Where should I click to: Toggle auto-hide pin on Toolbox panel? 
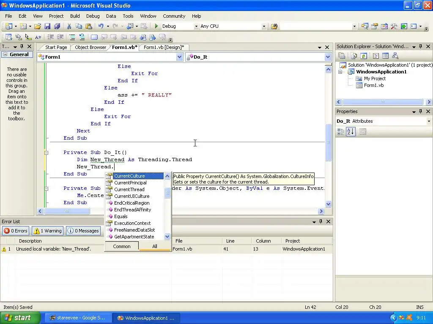pyautogui.click(x=22, y=46)
